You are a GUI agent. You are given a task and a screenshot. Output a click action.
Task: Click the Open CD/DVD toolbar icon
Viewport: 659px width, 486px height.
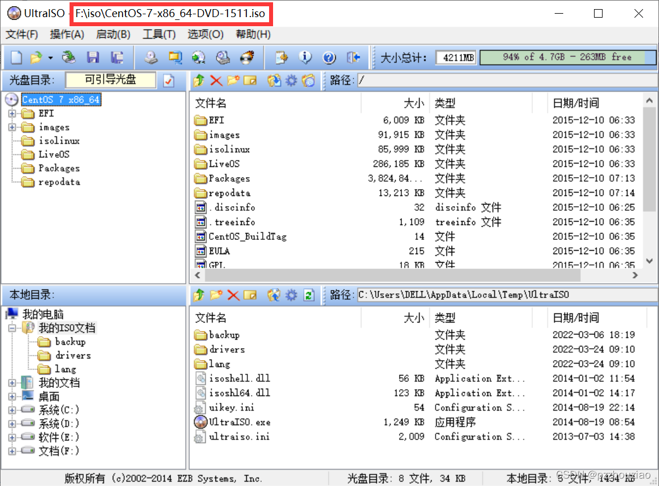pyautogui.click(x=68, y=58)
